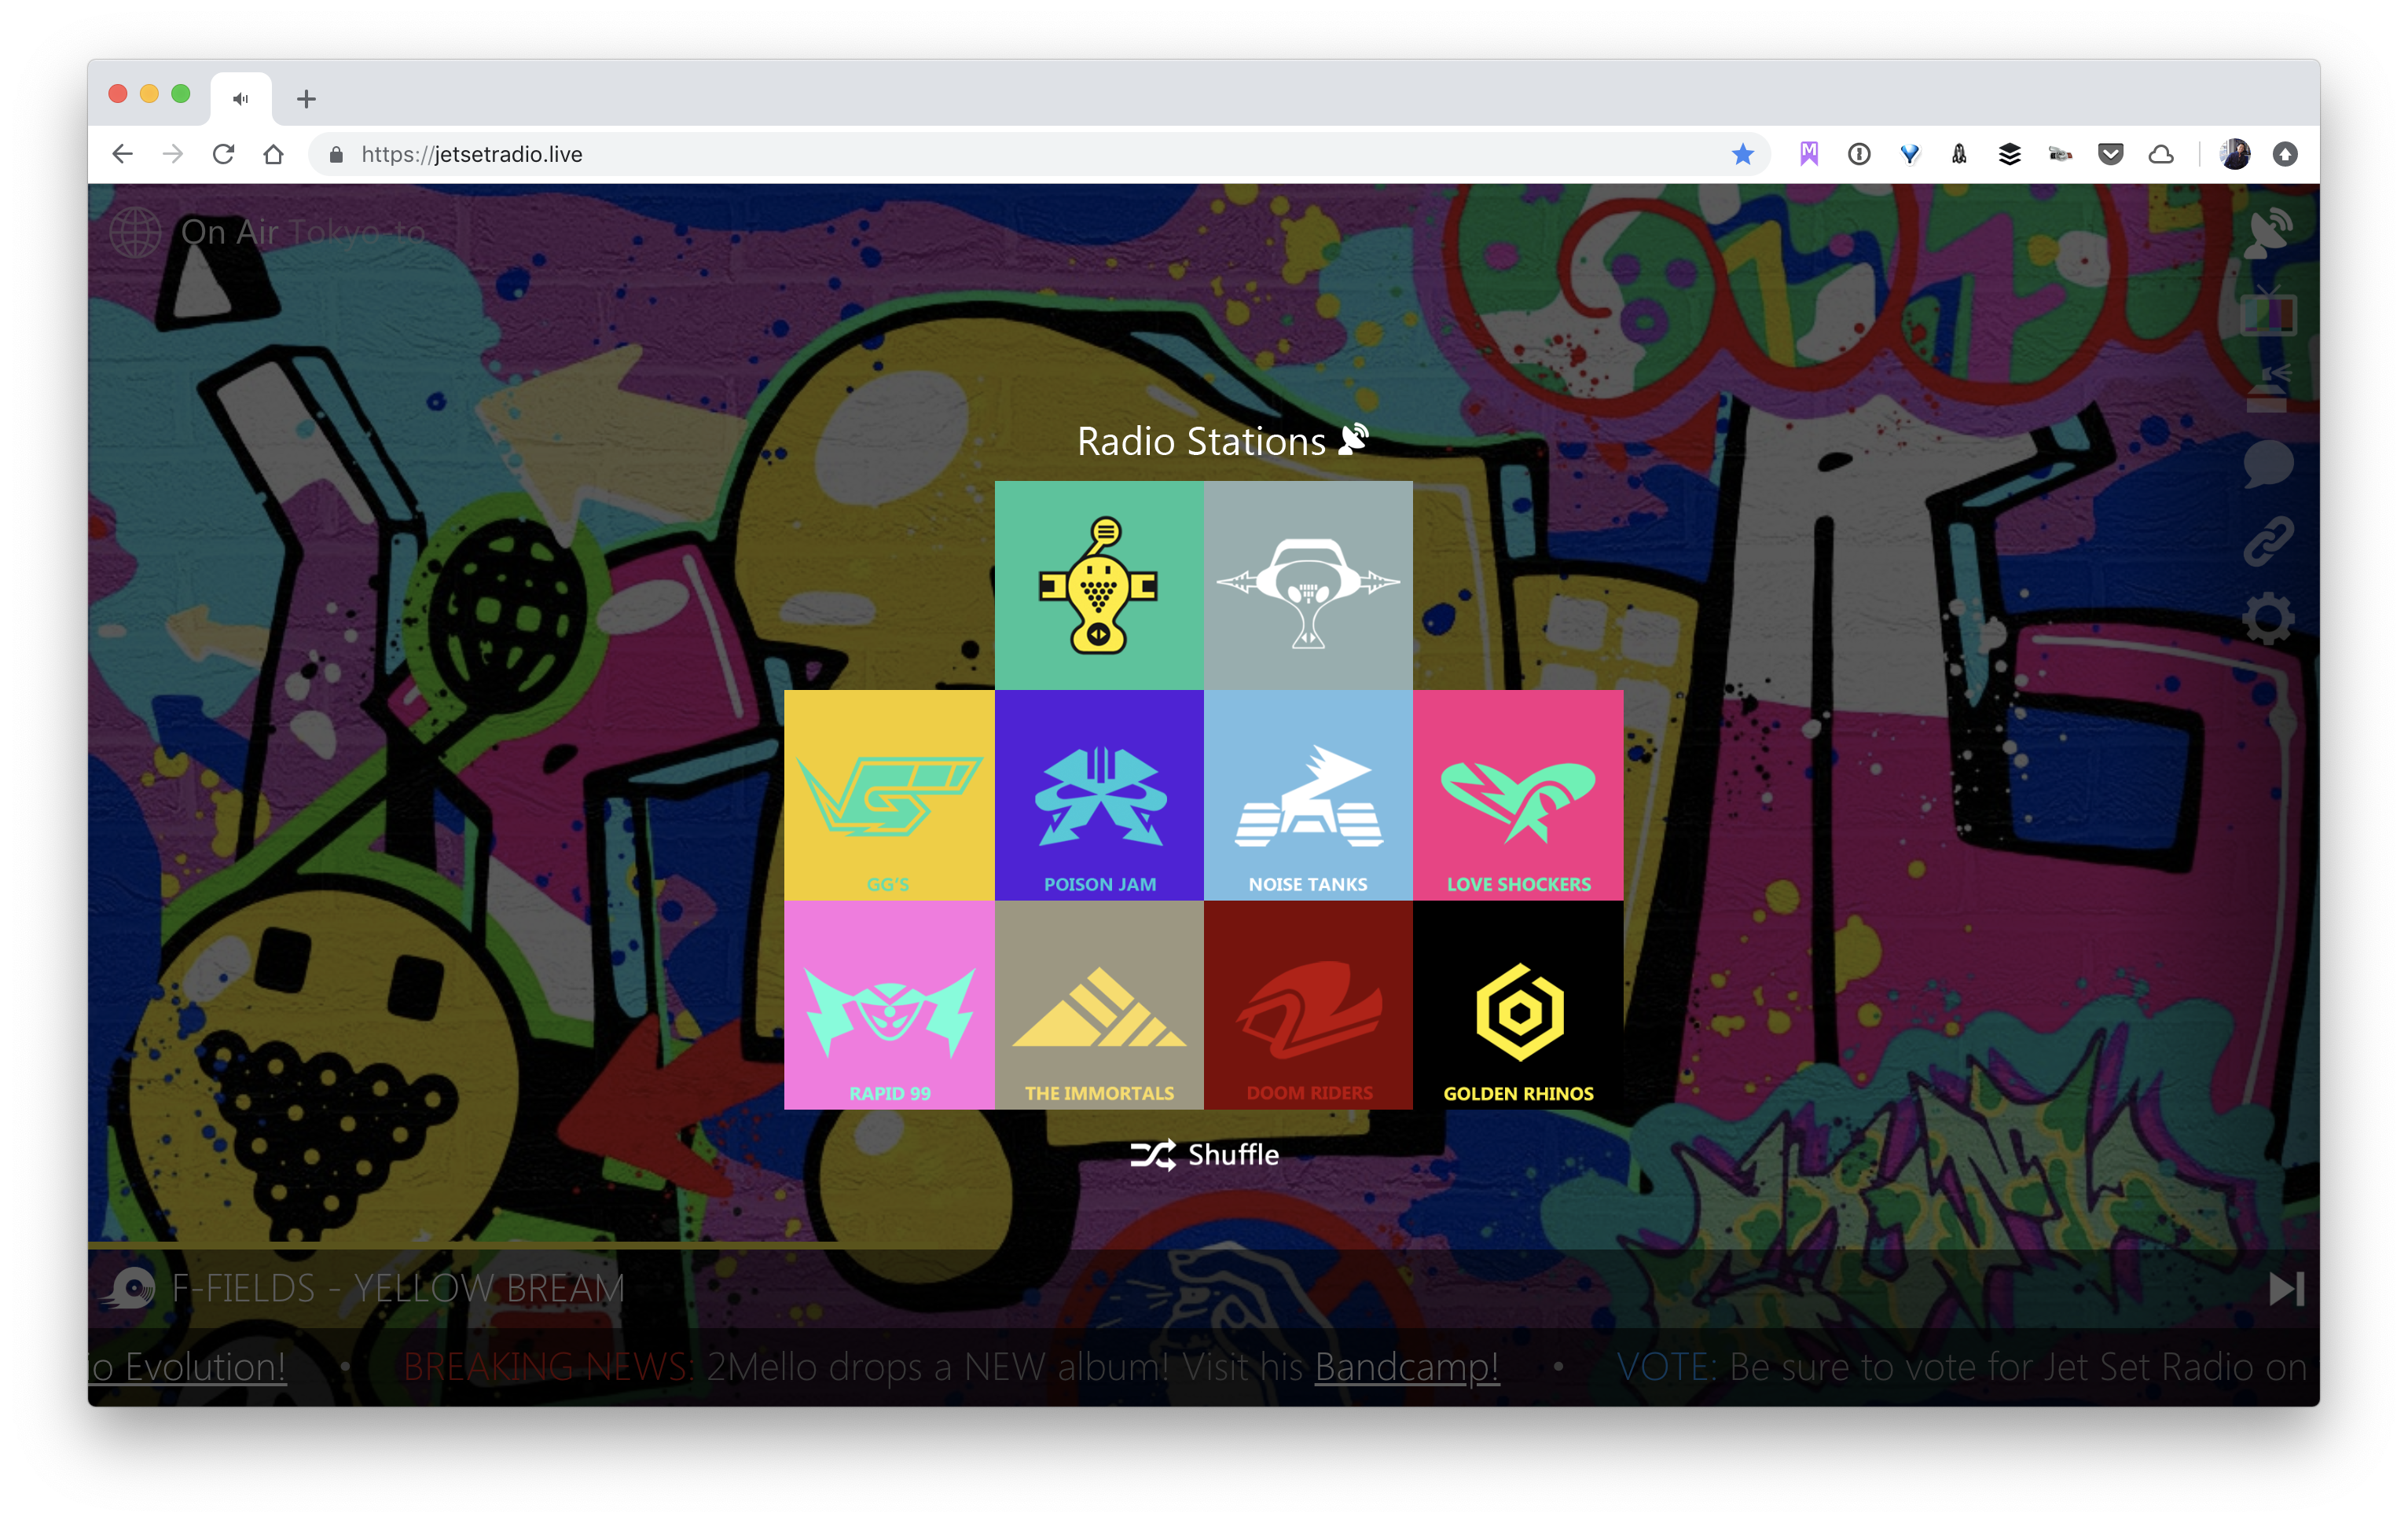2408x1523 pixels.
Task: Select the Golden Rhinos station
Action: click(x=1518, y=1005)
